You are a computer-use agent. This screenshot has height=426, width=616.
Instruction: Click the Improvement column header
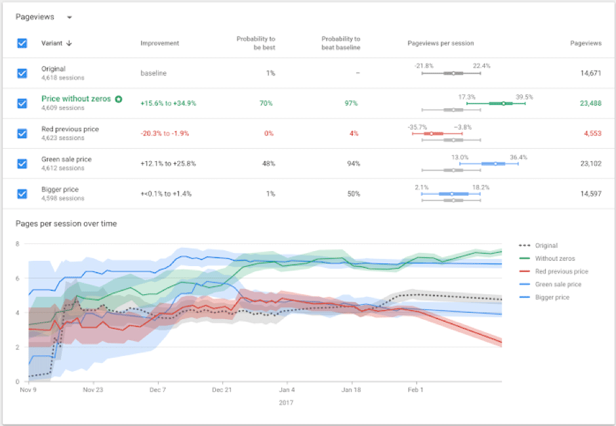(159, 43)
